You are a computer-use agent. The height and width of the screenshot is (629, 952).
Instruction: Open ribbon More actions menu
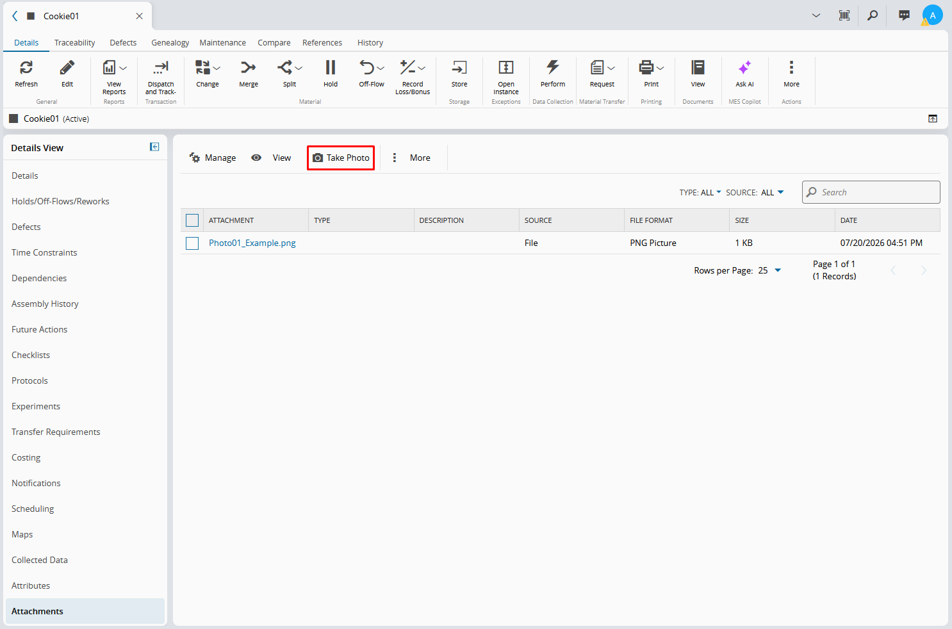tap(792, 67)
